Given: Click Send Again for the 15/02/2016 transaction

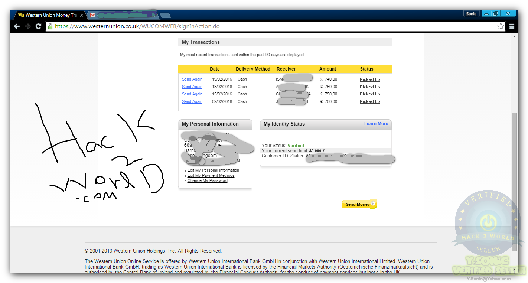Looking at the screenshot, I should (192, 94).
